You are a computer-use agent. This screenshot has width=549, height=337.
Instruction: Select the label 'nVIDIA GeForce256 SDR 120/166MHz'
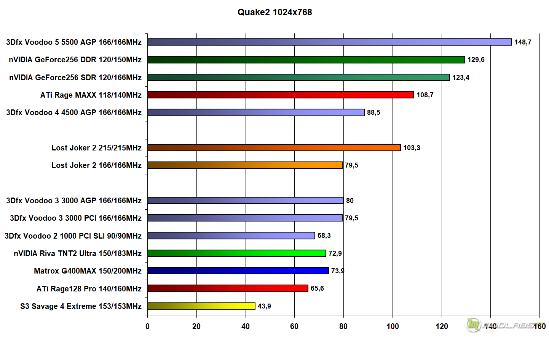[x=75, y=78]
